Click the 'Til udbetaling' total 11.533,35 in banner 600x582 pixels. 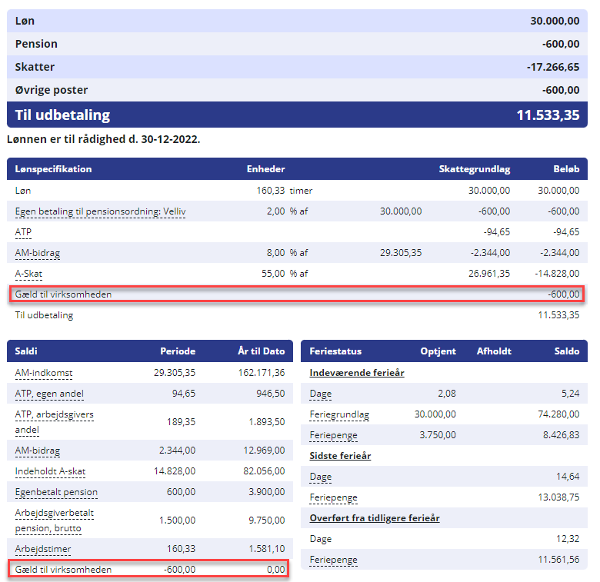point(548,115)
